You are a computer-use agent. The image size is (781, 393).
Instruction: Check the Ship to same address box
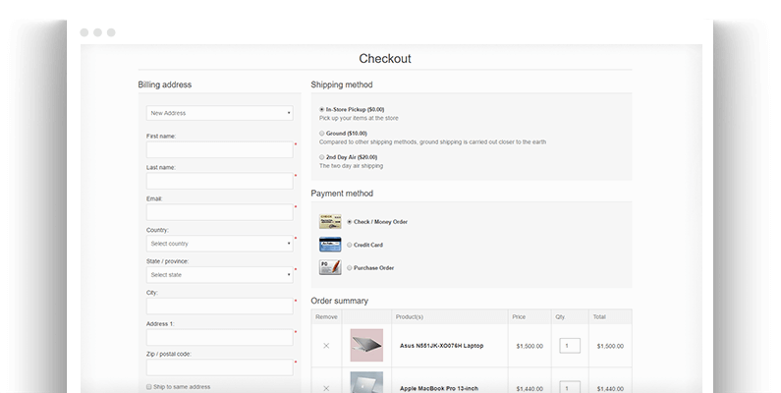click(149, 387)
